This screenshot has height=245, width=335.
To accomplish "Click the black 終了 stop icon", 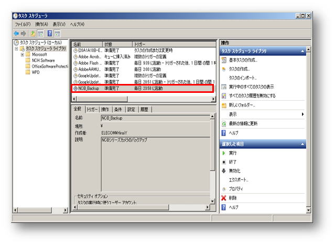I will click(224, 162).
